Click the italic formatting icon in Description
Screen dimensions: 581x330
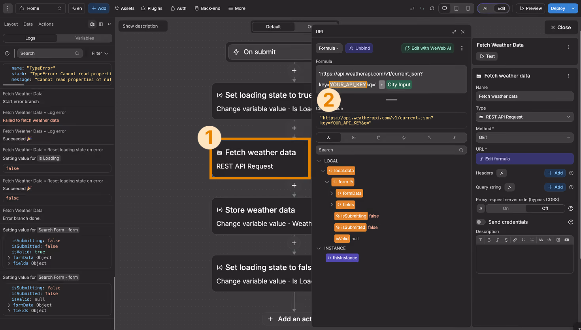(498, 240)
